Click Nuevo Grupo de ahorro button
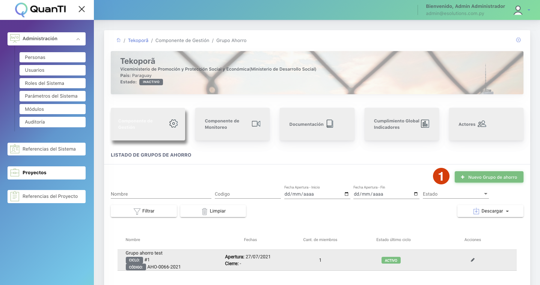This screenshot has height=285, width=540. (x=489, y=177)
